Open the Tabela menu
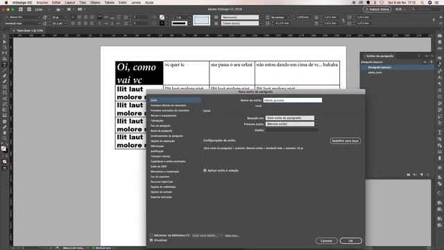Image resolution: width=444 pixels, height=250 pixels. [110, 3]
